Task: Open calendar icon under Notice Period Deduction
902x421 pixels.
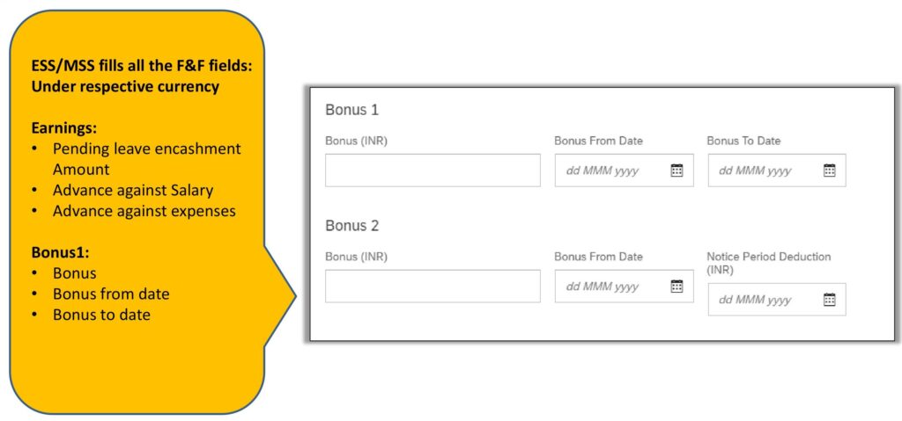Action: coord(829,300)
